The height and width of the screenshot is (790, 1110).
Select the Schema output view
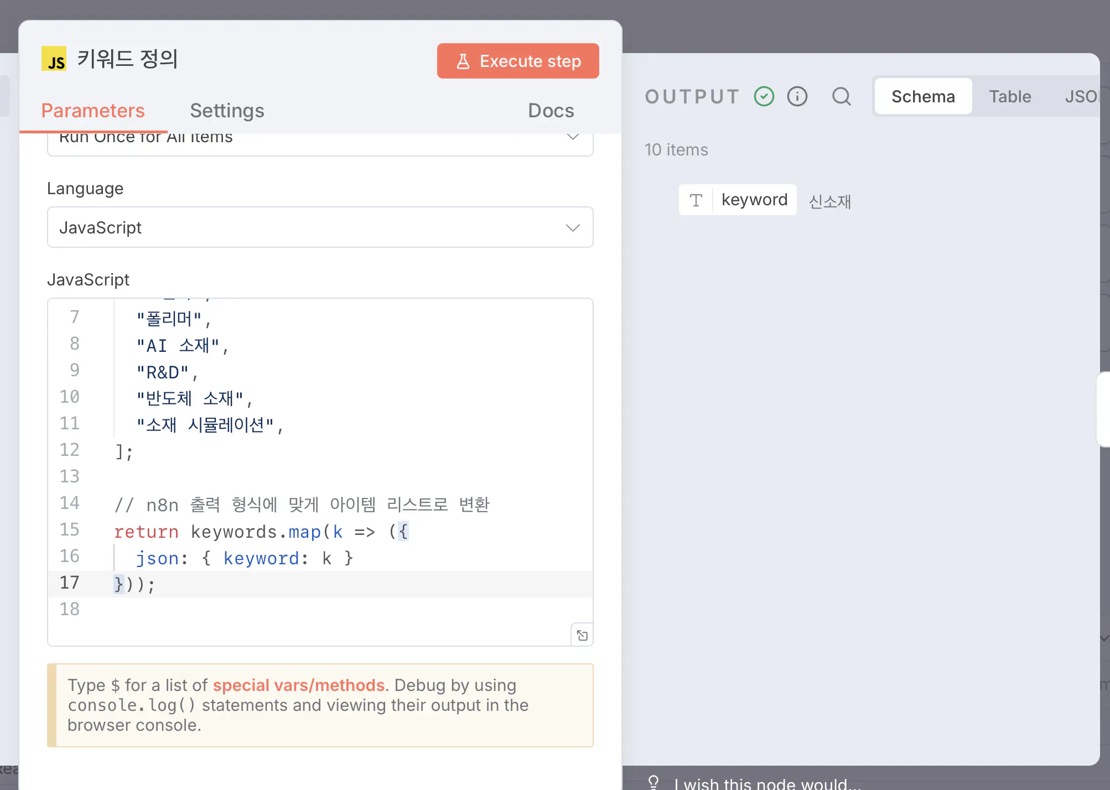coord(922,96)
